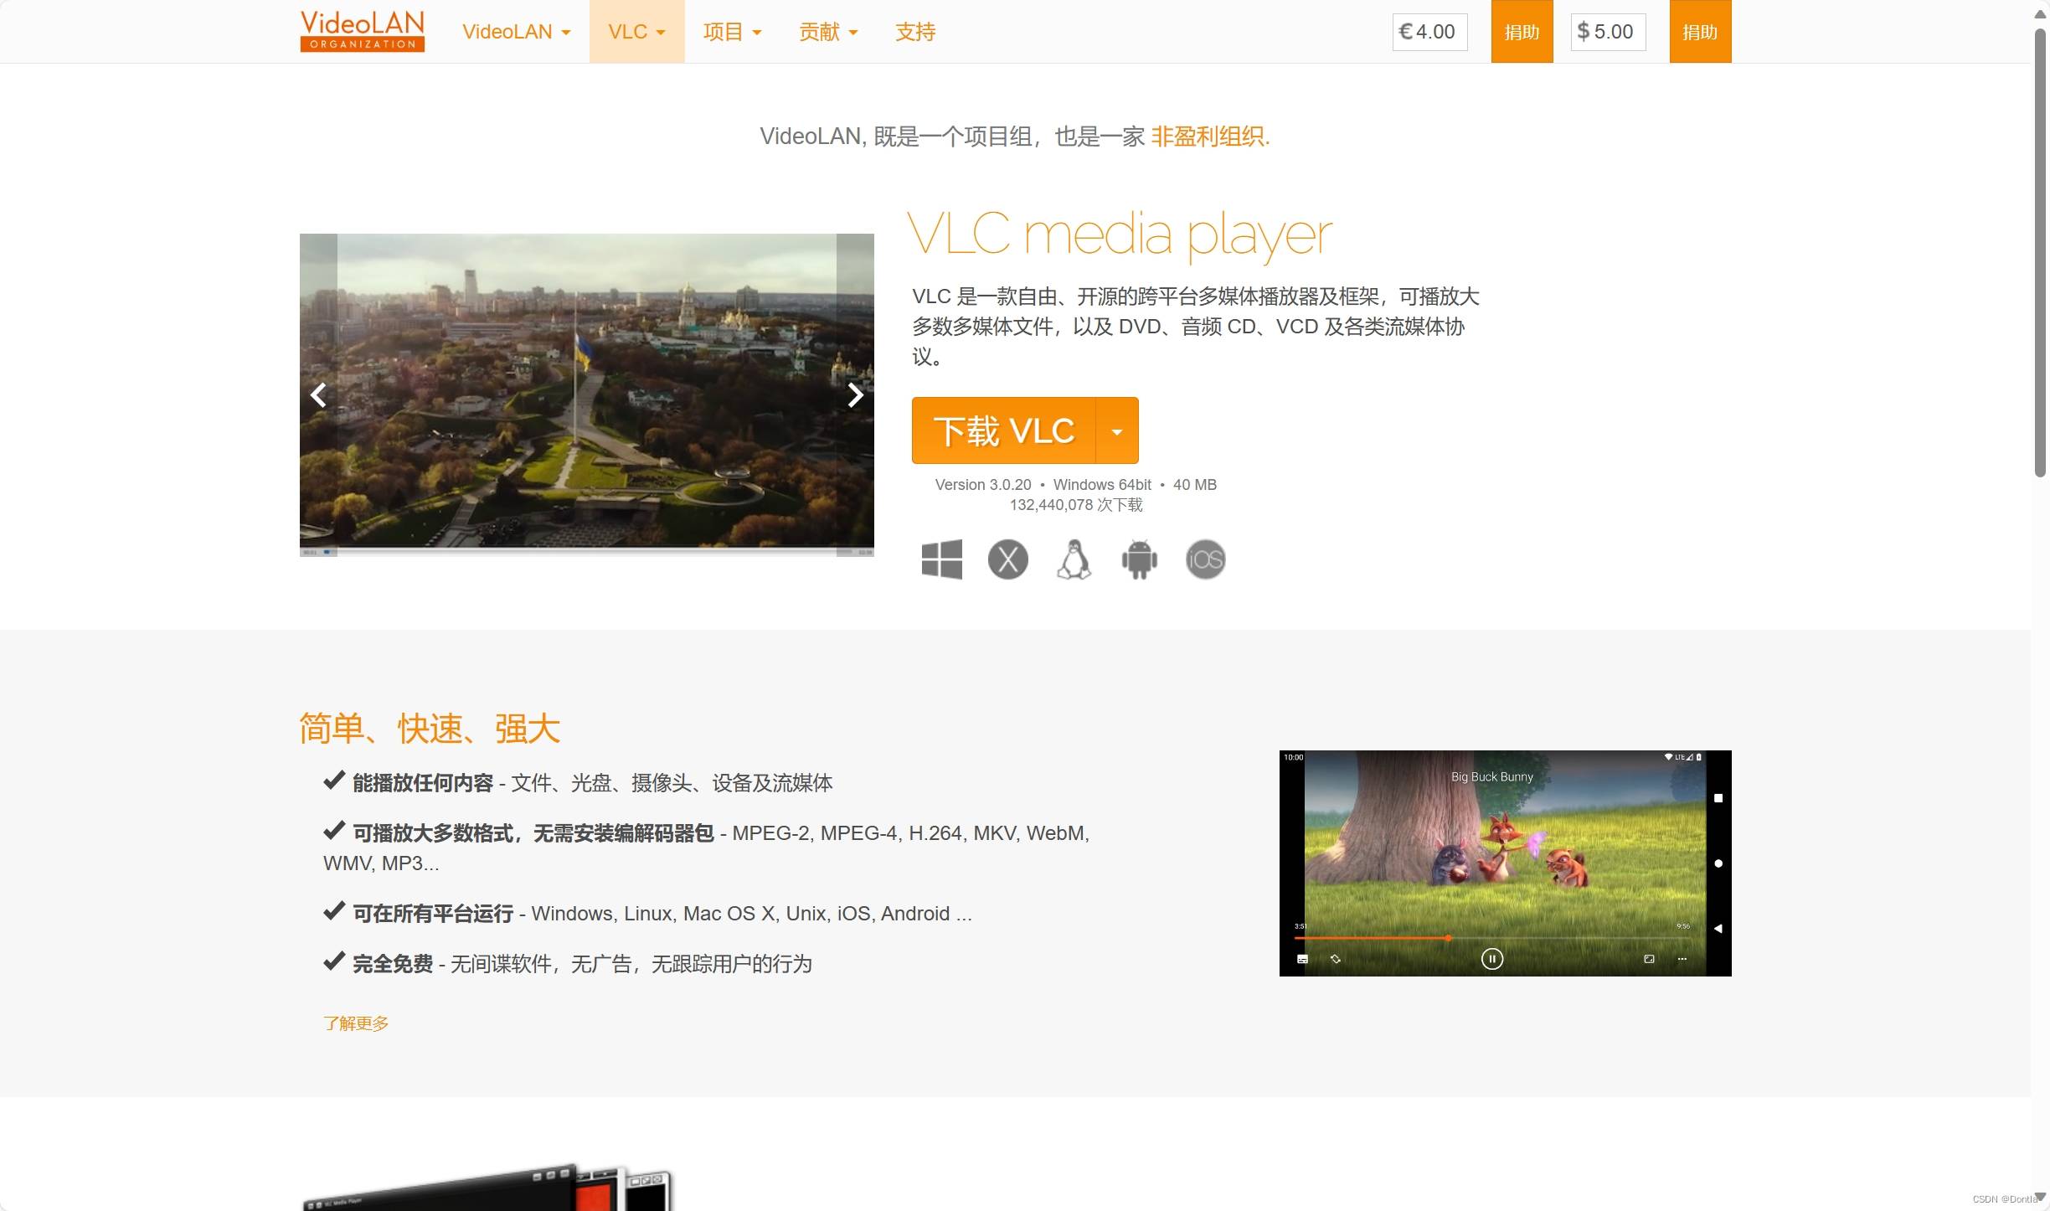Go to previous carousel slide
Image resolution: width=2050 pixels, height=1211 pixels.
click(318, 395)
